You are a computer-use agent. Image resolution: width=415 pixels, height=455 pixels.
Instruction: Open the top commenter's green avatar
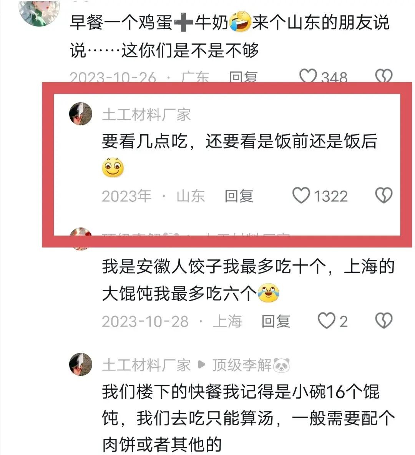pyautogui.click(x=39, y=12)
